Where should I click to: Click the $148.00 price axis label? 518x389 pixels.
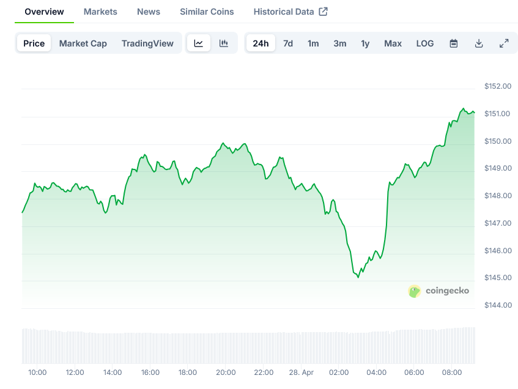click(x=498, y=196)
